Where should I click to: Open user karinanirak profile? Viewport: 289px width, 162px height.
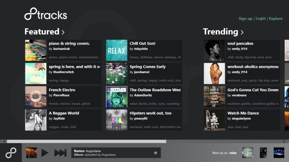pos(62,49)
